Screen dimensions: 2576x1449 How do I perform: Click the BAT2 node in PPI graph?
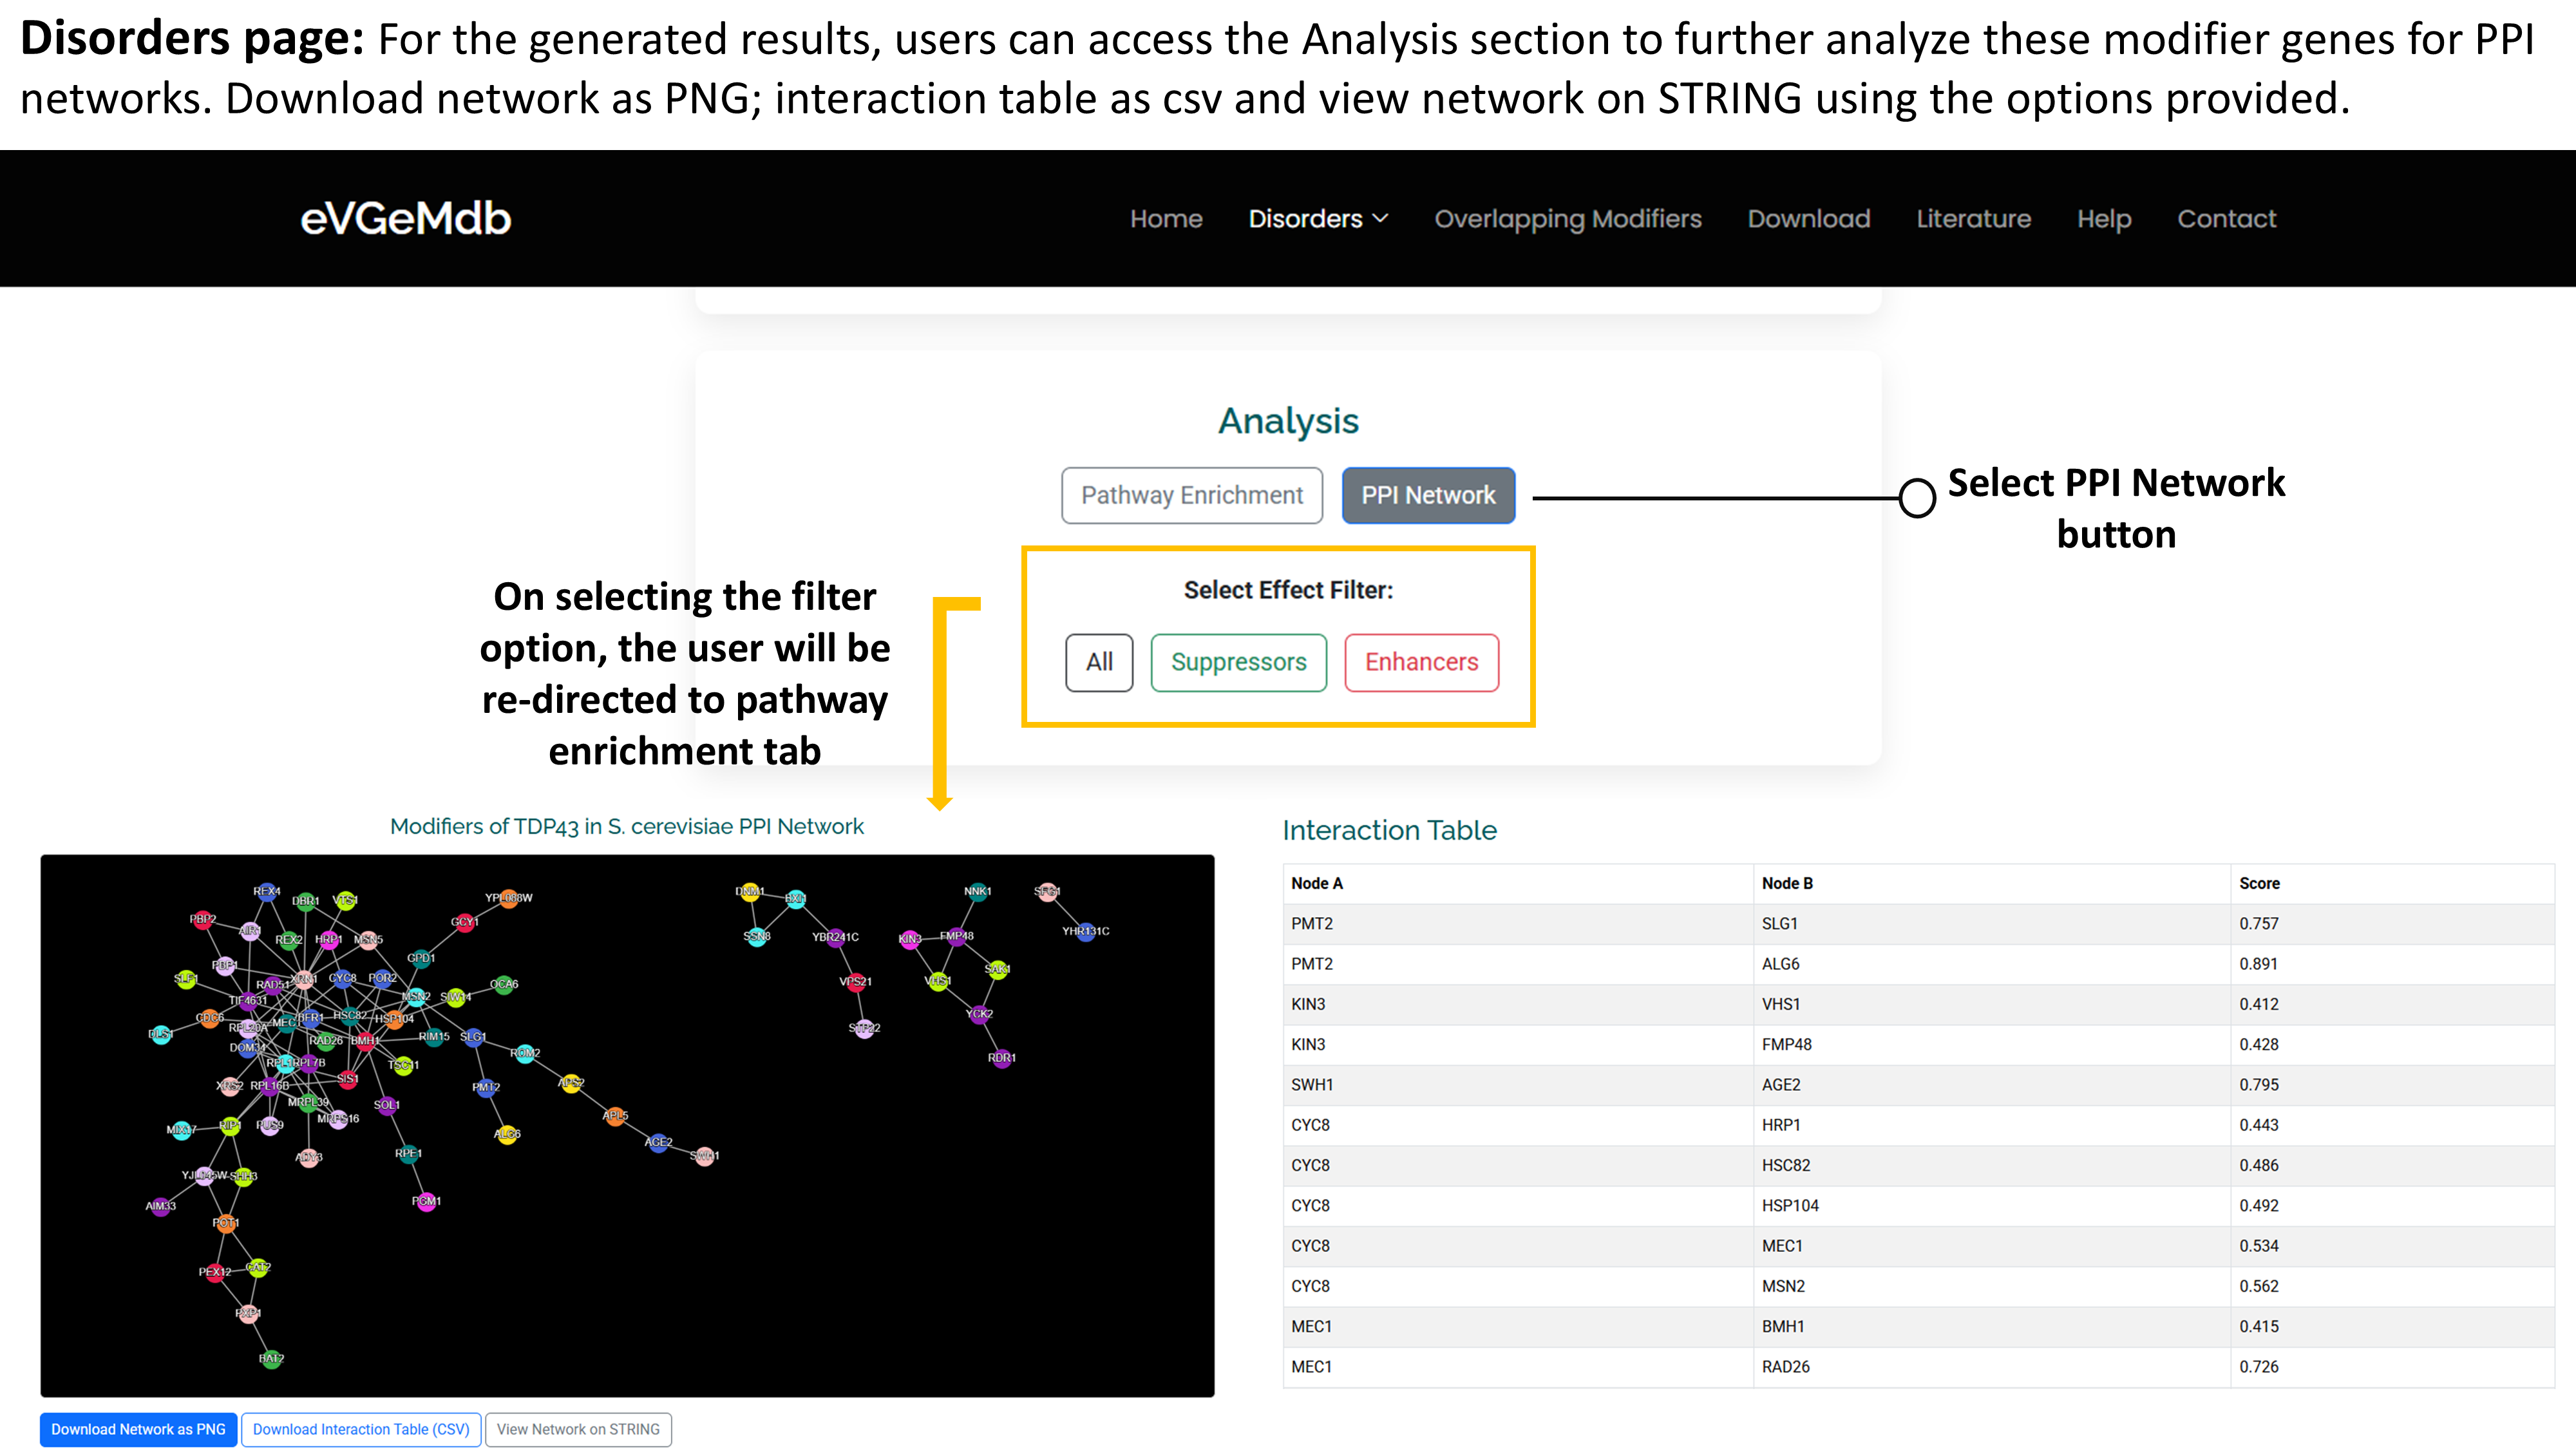tap(271, 1359)
